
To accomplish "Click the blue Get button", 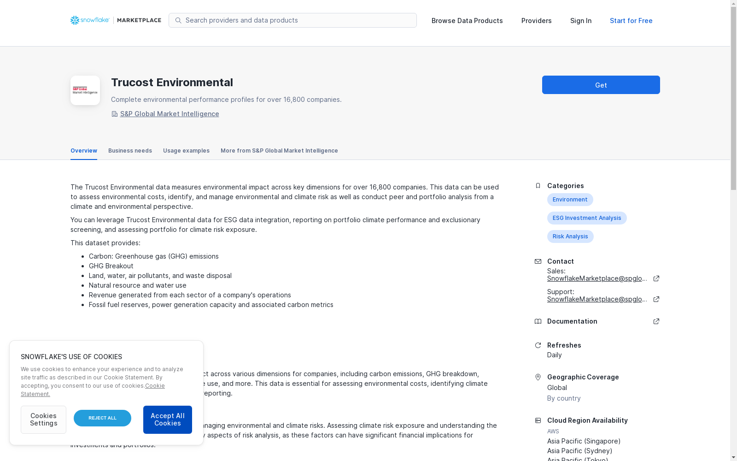I will pos(601,85).
